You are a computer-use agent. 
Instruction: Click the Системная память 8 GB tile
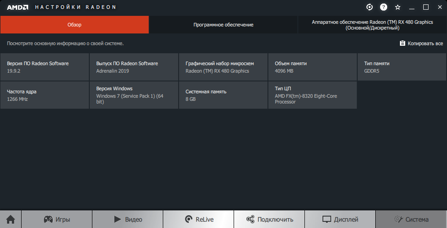(223, 95)
